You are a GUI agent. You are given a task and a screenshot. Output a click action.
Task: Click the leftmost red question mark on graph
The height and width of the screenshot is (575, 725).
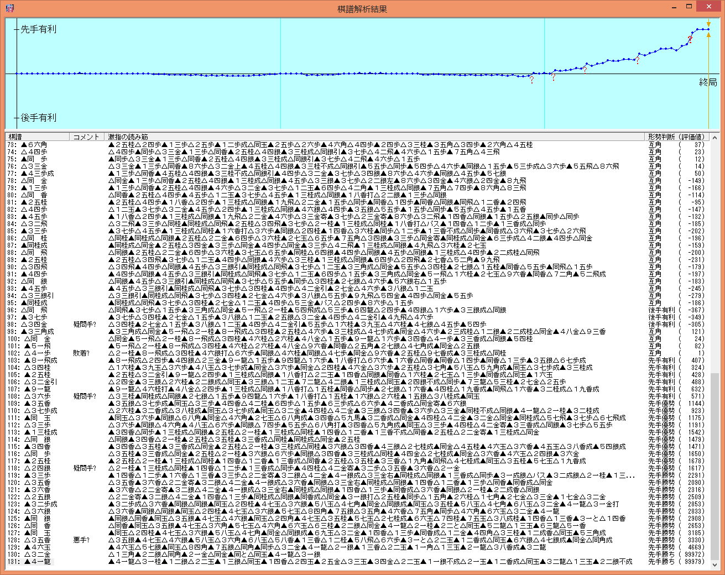pyautogui.click(x=532, y=80)
